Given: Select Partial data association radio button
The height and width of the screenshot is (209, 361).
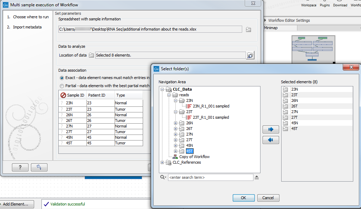Looking at the screenshot, I should (x=62, y=86).
